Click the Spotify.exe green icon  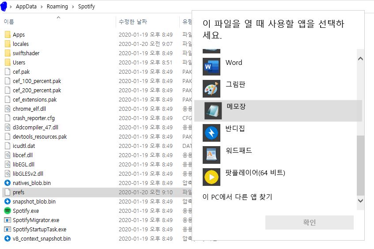coord(8,211)
